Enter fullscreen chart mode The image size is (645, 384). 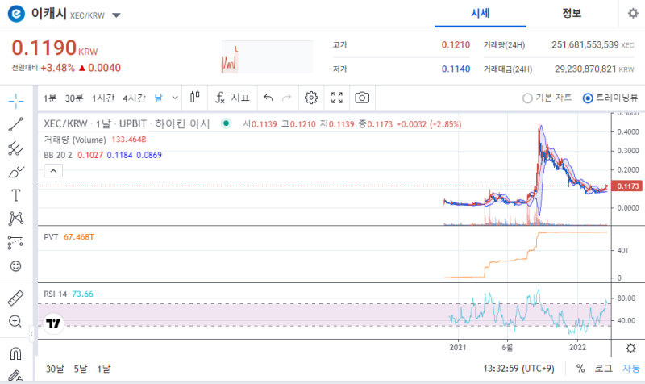337,98
